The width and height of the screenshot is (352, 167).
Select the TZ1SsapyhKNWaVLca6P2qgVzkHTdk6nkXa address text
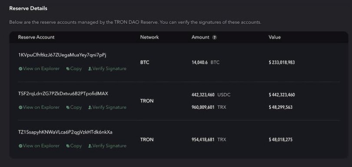(65, 132)
